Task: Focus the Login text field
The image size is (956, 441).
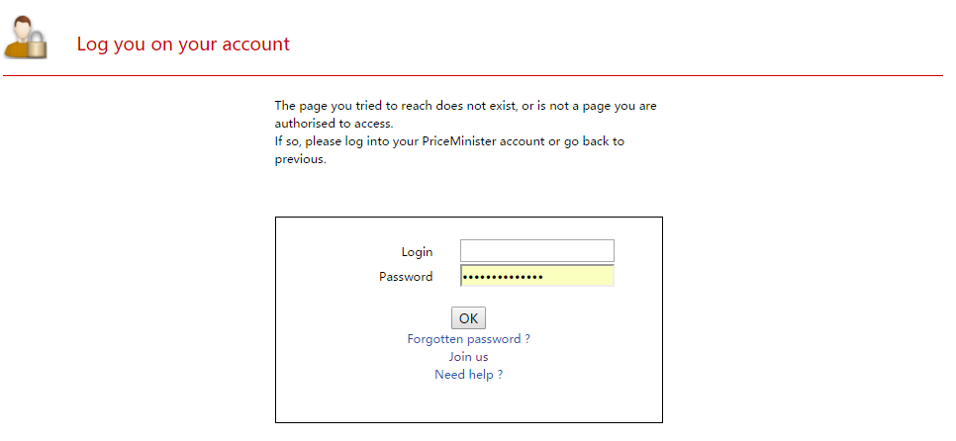Action: (536, 251)
